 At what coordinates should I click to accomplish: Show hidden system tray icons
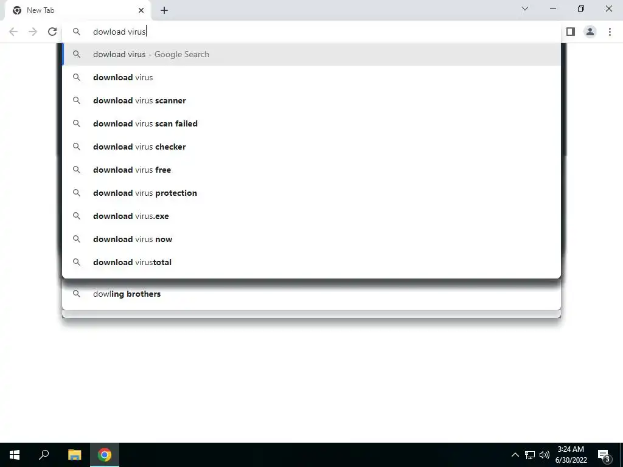click(515, 455)
